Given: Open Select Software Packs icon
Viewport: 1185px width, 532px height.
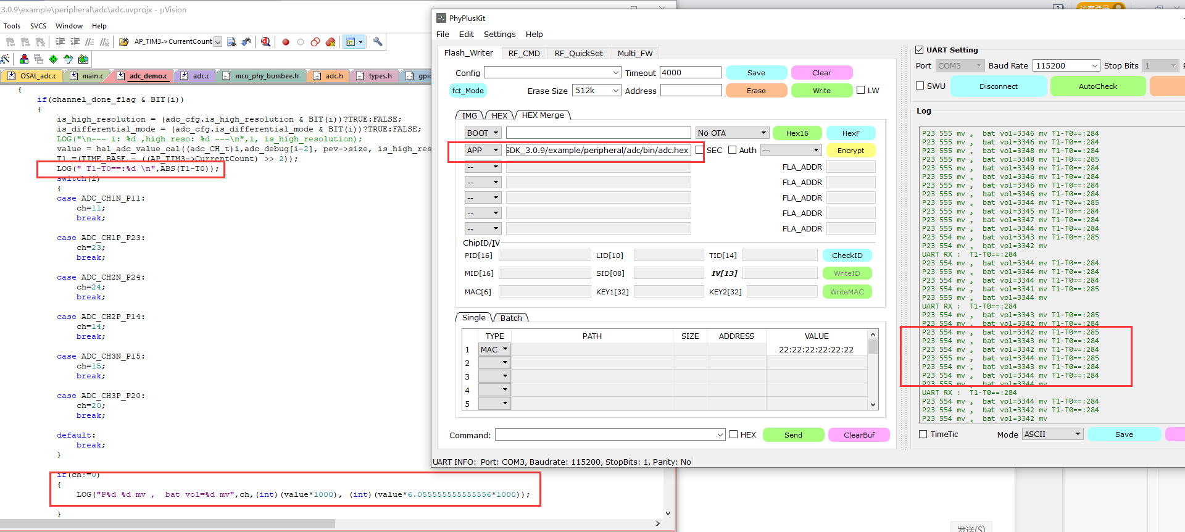Looking at the screenshot, I should 69,59.
